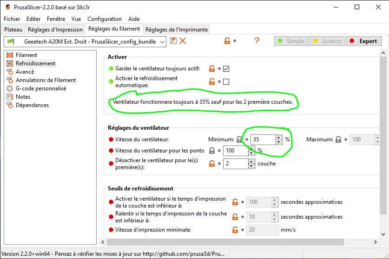Switch to Réglages de l'Imprimante tab
The image size is (389, 259).
pos(177,30)
